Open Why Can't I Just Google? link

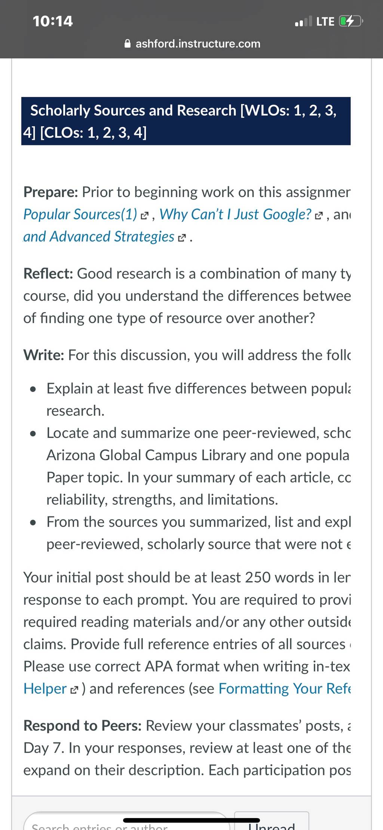tap(235, 215)
